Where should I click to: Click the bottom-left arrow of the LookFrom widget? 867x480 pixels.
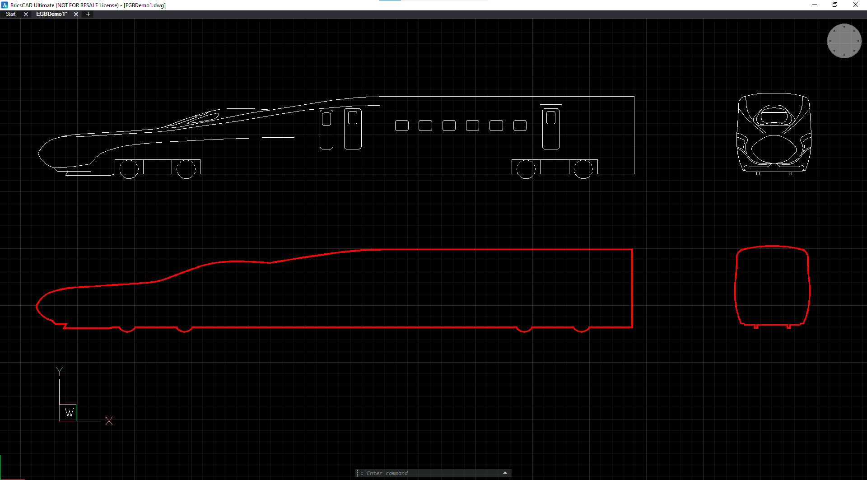(834, 51)
